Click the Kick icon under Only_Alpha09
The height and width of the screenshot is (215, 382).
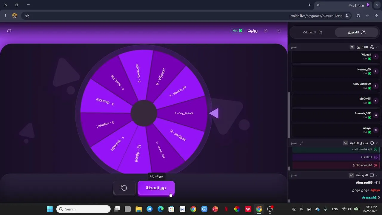[369, 88]
